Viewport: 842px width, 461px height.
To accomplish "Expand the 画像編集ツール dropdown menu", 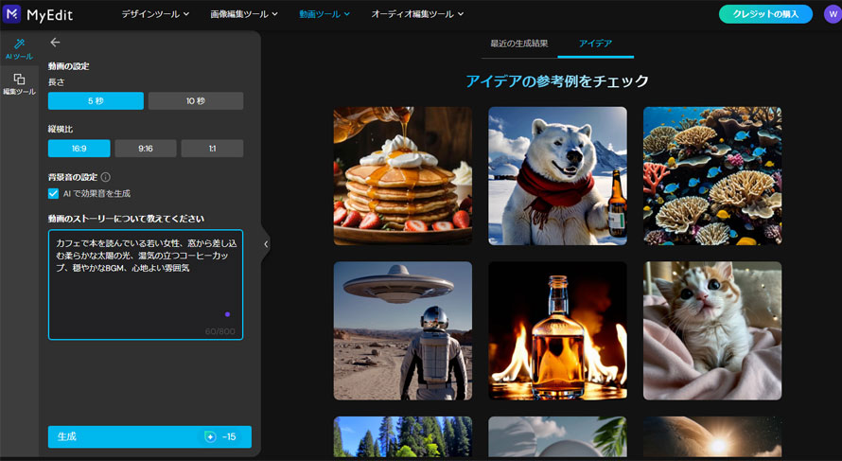I will coord(244,14).
